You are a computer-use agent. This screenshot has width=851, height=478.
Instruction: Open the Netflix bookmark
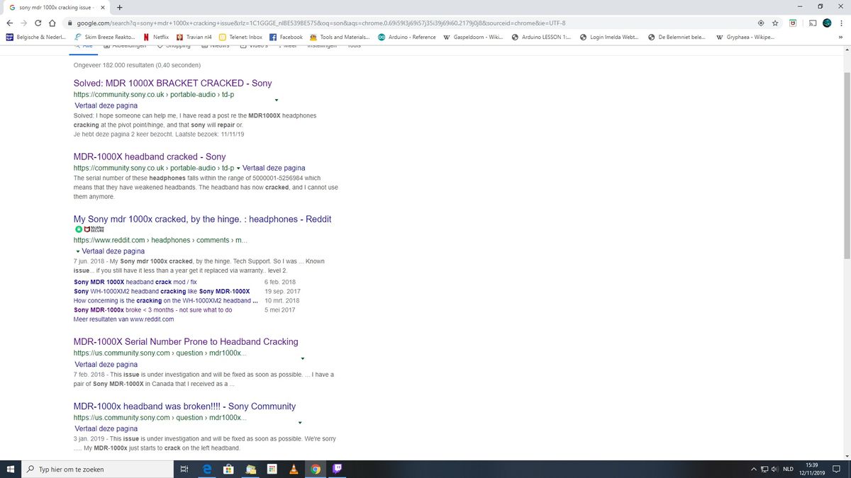(x=156, y=37)
